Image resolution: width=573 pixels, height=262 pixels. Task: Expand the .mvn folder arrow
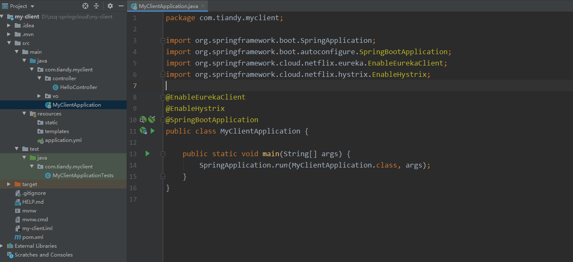pos(9,34)
